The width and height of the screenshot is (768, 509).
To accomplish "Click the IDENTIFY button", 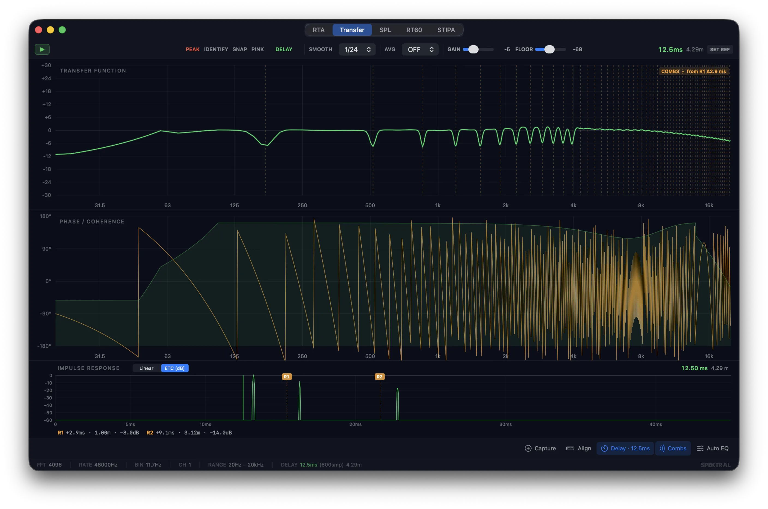I will [x=216, y=49].
